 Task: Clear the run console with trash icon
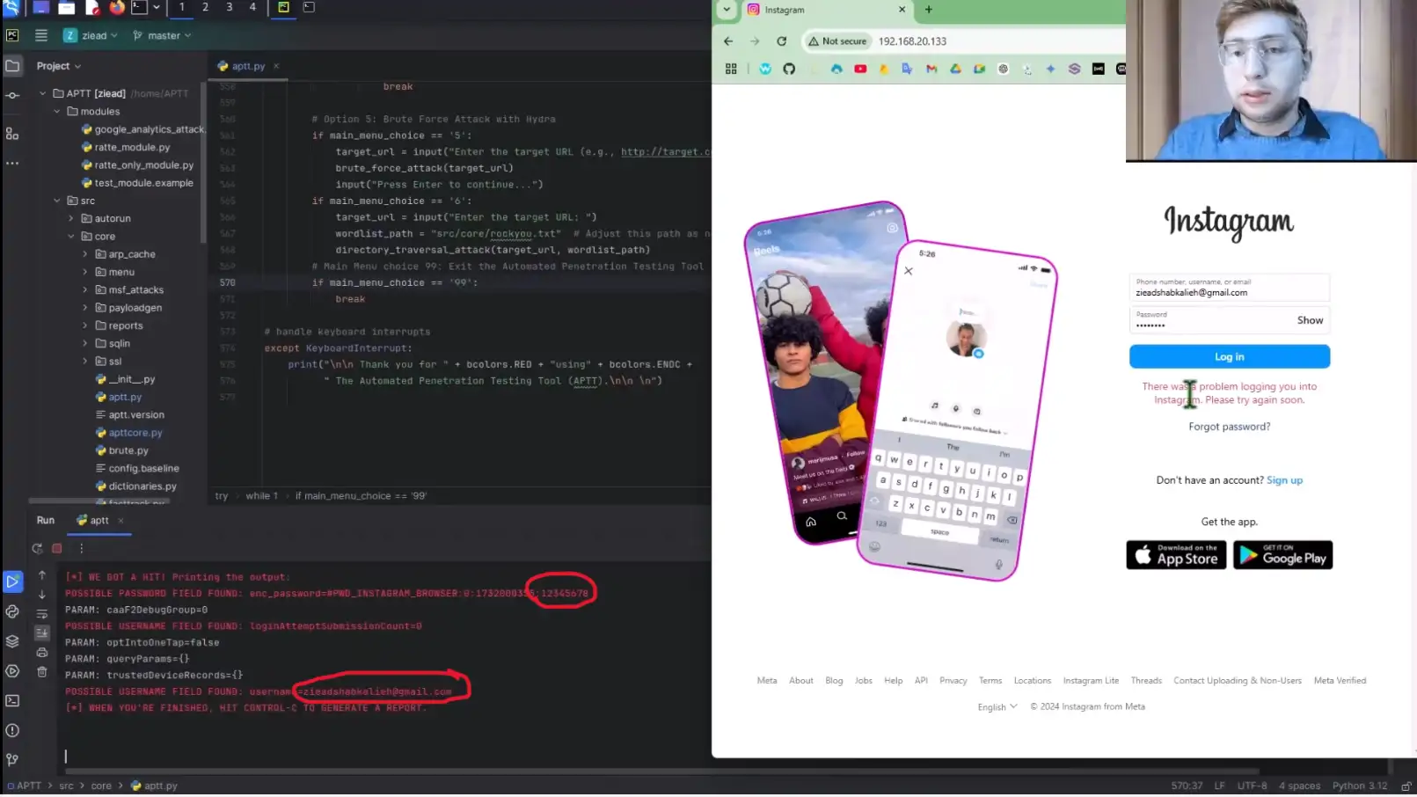point(41,673)
